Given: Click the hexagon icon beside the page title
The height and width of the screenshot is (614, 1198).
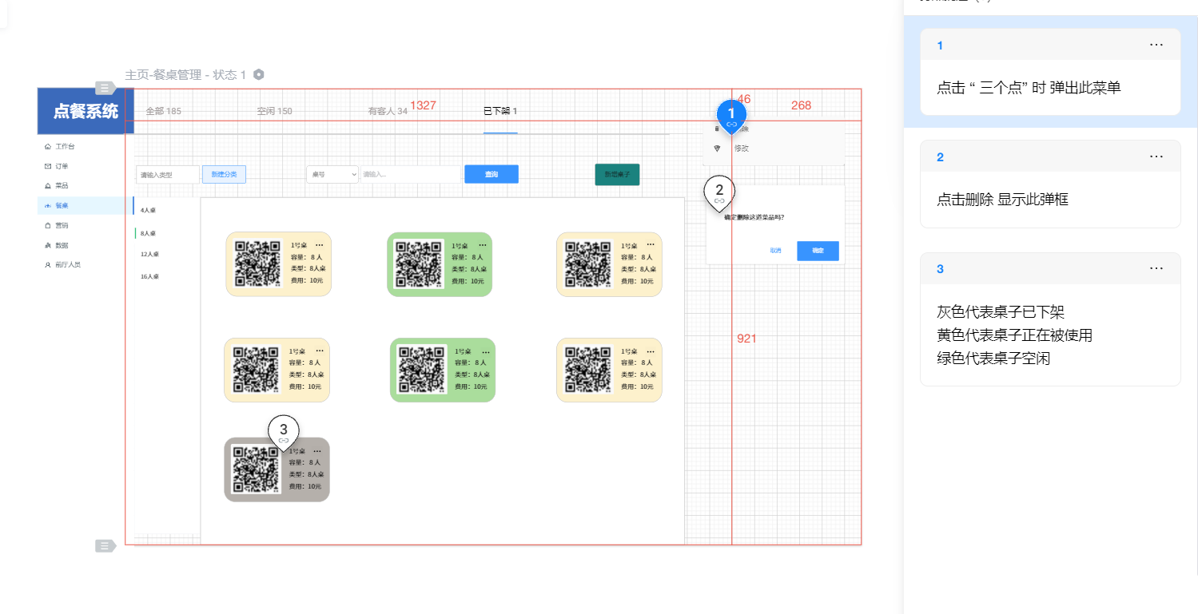Looking at the screenshot, I should (258, 74).
